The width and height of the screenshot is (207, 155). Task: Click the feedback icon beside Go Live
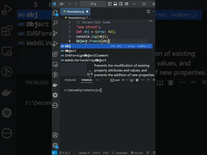(x=148, y=153)
